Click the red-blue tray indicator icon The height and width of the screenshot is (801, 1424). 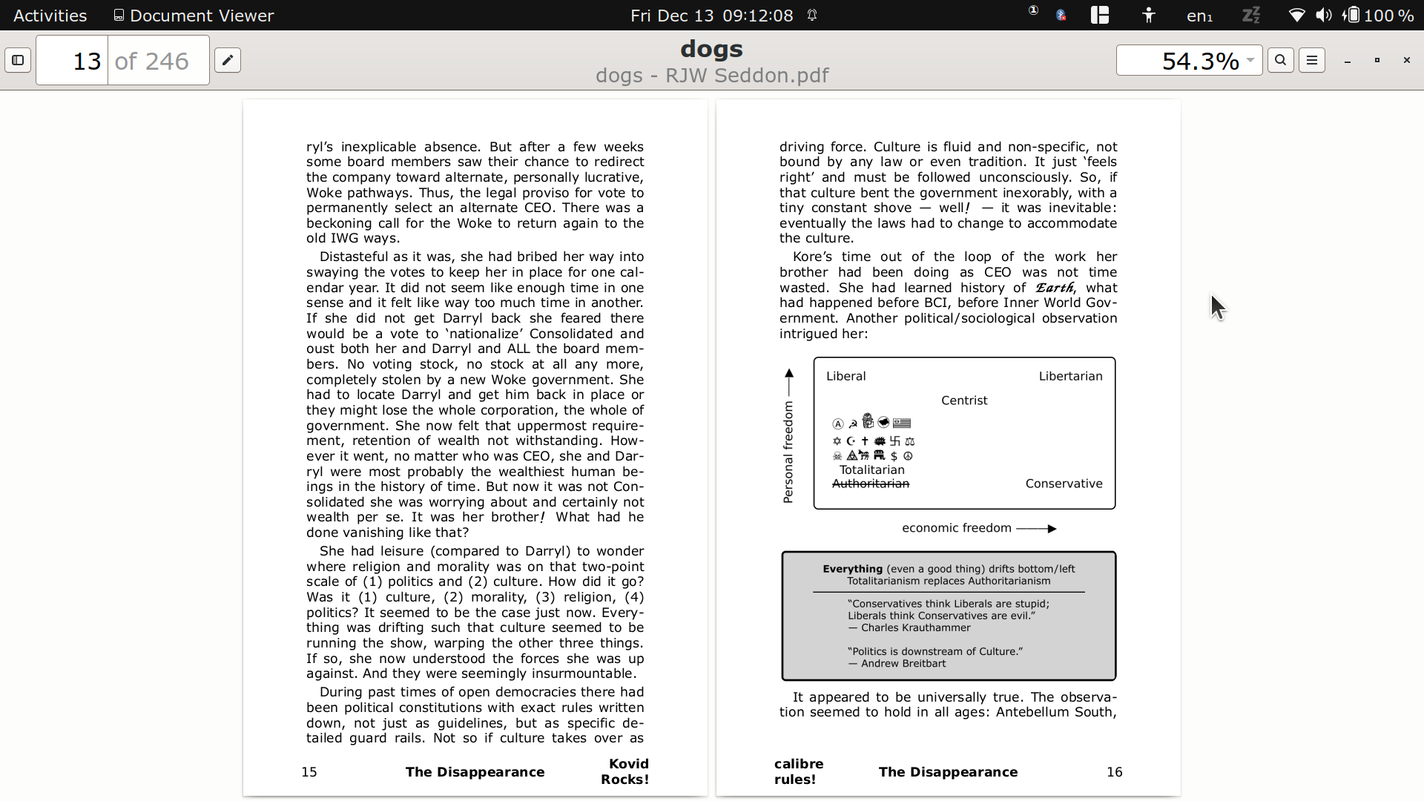pos(1061,15)
